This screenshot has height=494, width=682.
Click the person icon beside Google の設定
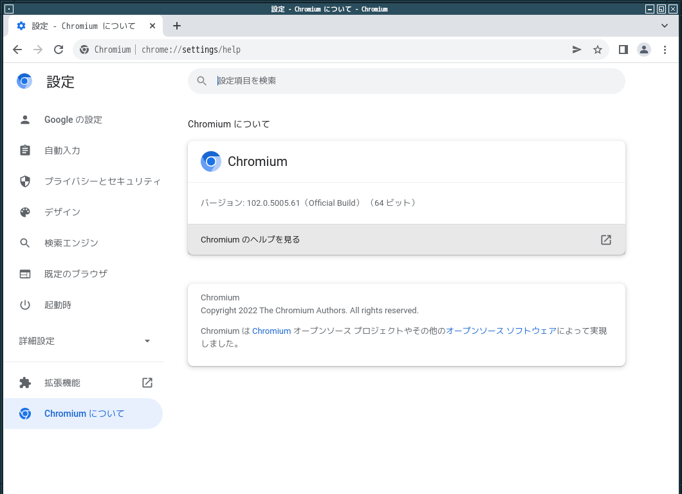click(x=25, y=120)
